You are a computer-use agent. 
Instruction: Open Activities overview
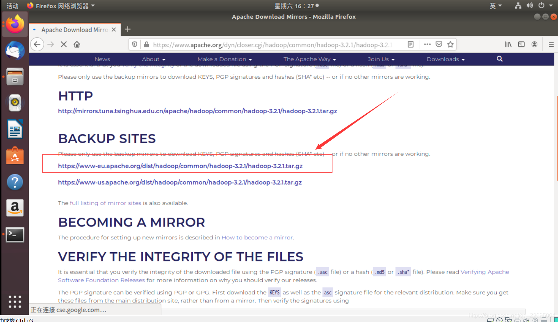[12, 6]
